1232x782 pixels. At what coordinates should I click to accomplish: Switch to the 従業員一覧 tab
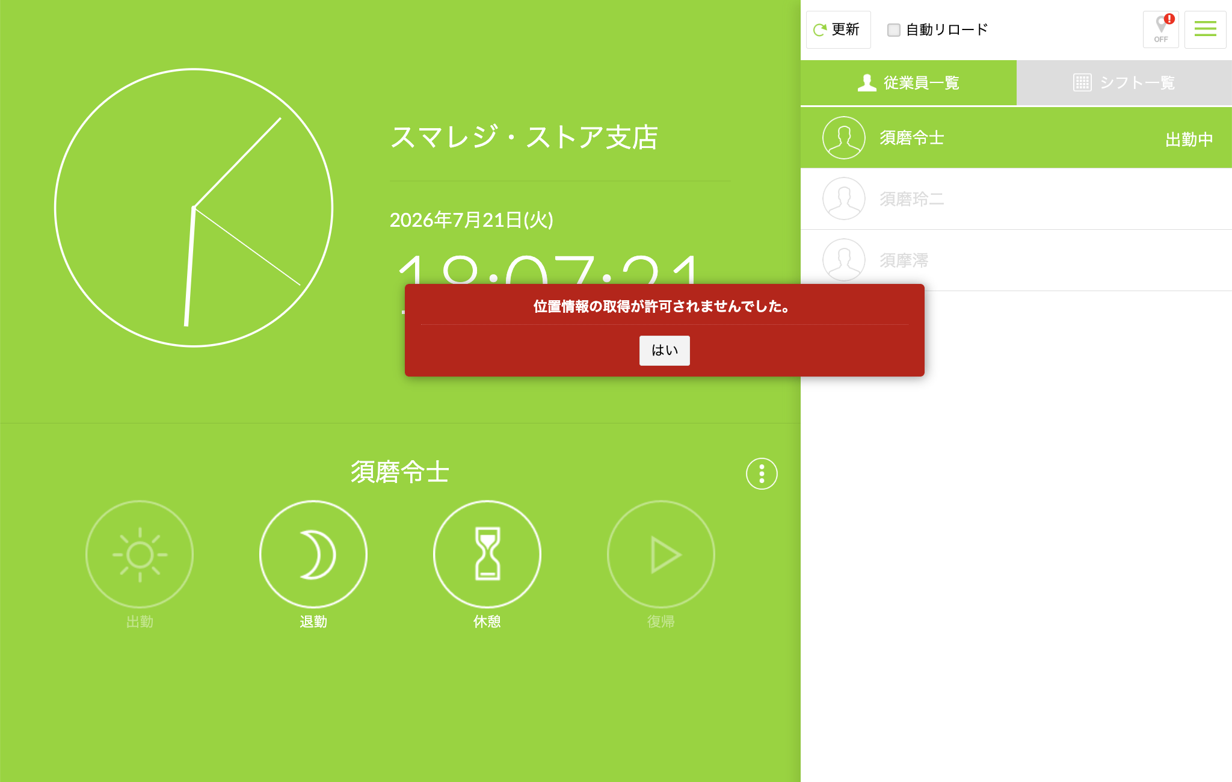pos(908,82)
